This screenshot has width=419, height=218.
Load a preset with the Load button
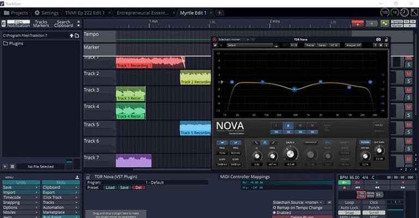(110, 187)
